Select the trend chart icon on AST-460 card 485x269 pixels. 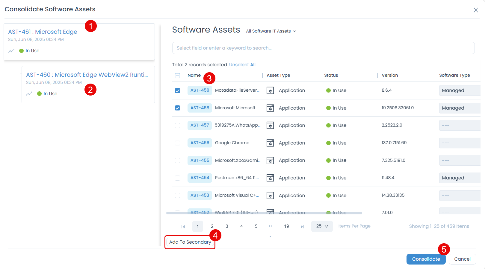[x=29, y=93]
